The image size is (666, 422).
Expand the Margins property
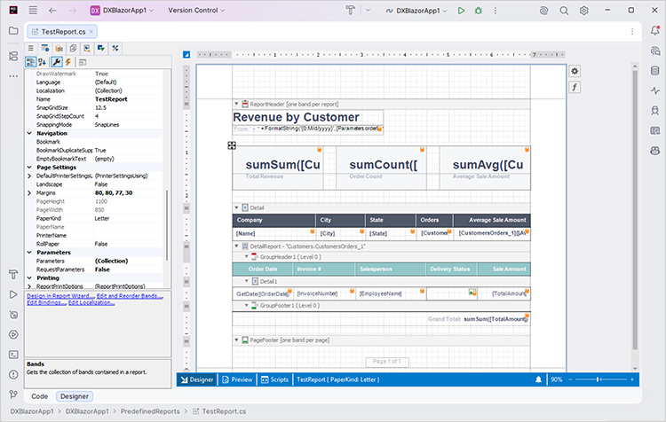tap(29, 193)
